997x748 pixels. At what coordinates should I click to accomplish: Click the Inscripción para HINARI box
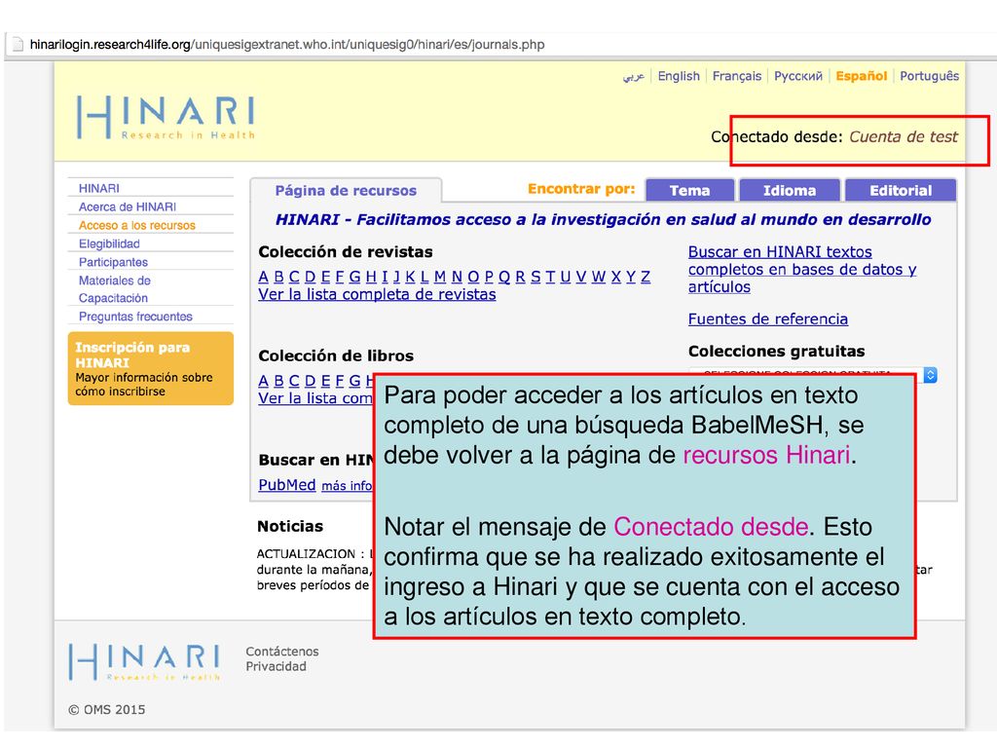[x=151, y=368]
